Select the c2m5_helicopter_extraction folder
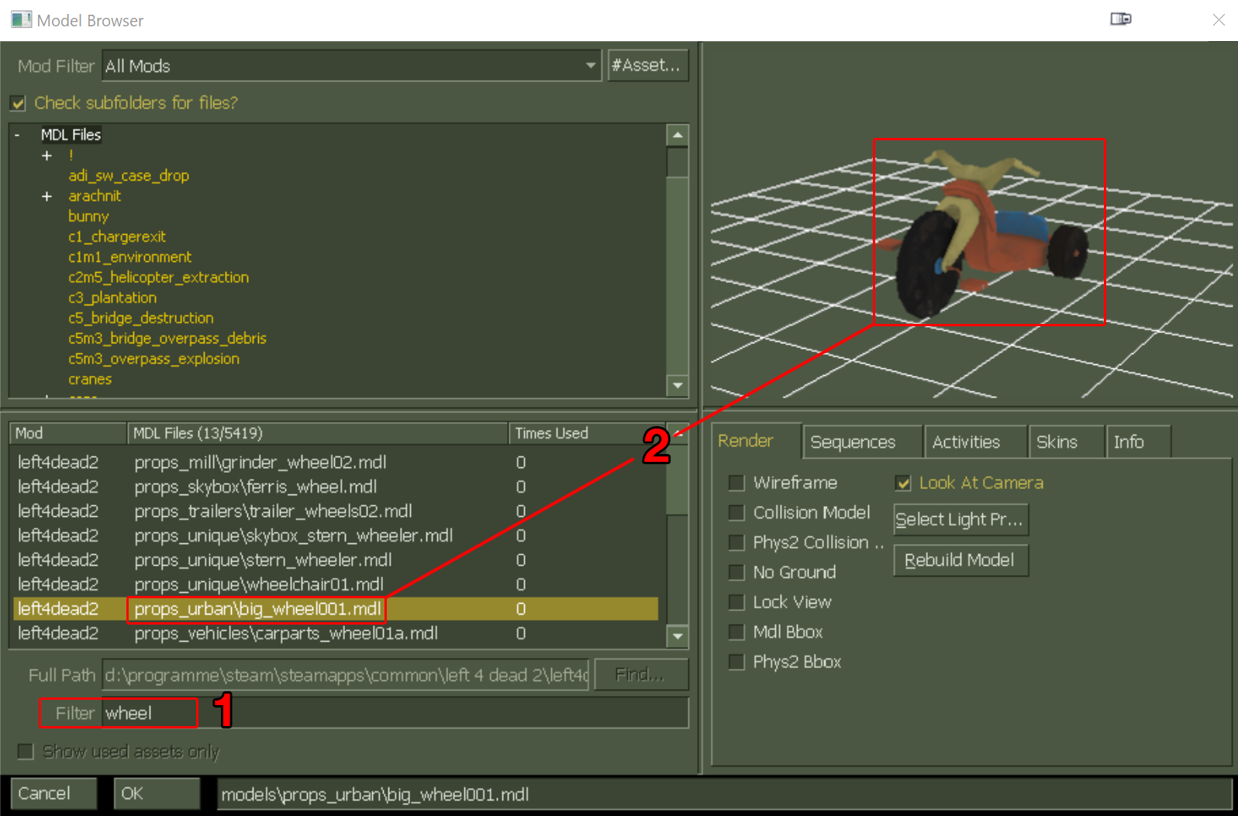The image size is (1238, 816). coord(158,277)
